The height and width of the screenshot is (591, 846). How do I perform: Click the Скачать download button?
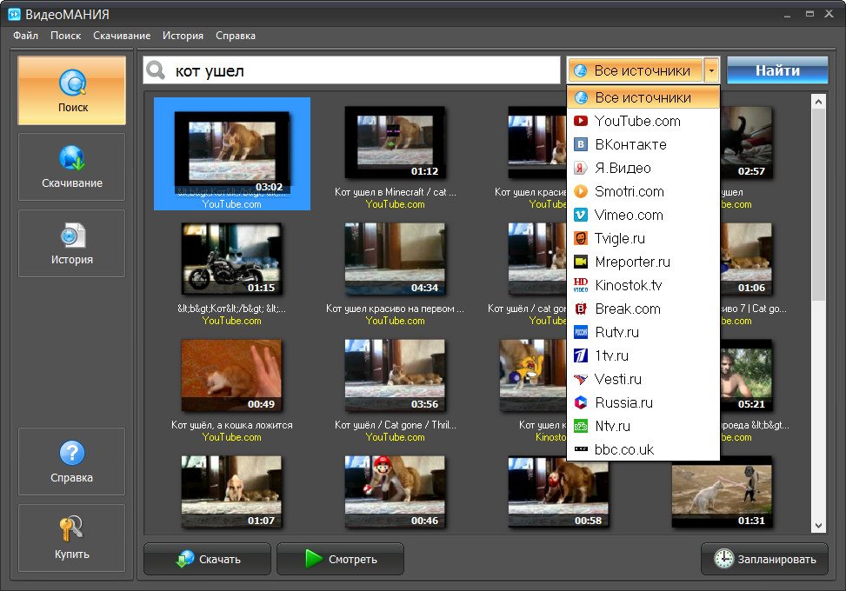pyautogui.click(x=207, y=559)
